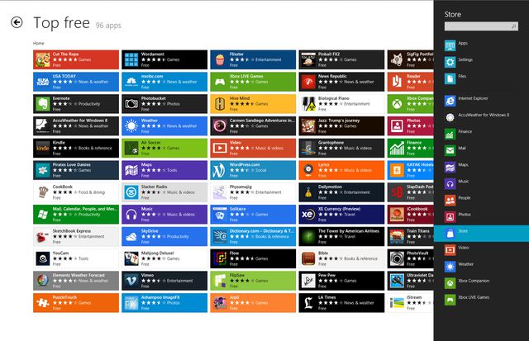Click the search magnifier icon in Store pane
The width and height of the screenshot is (529, 341).
[514, 26]
